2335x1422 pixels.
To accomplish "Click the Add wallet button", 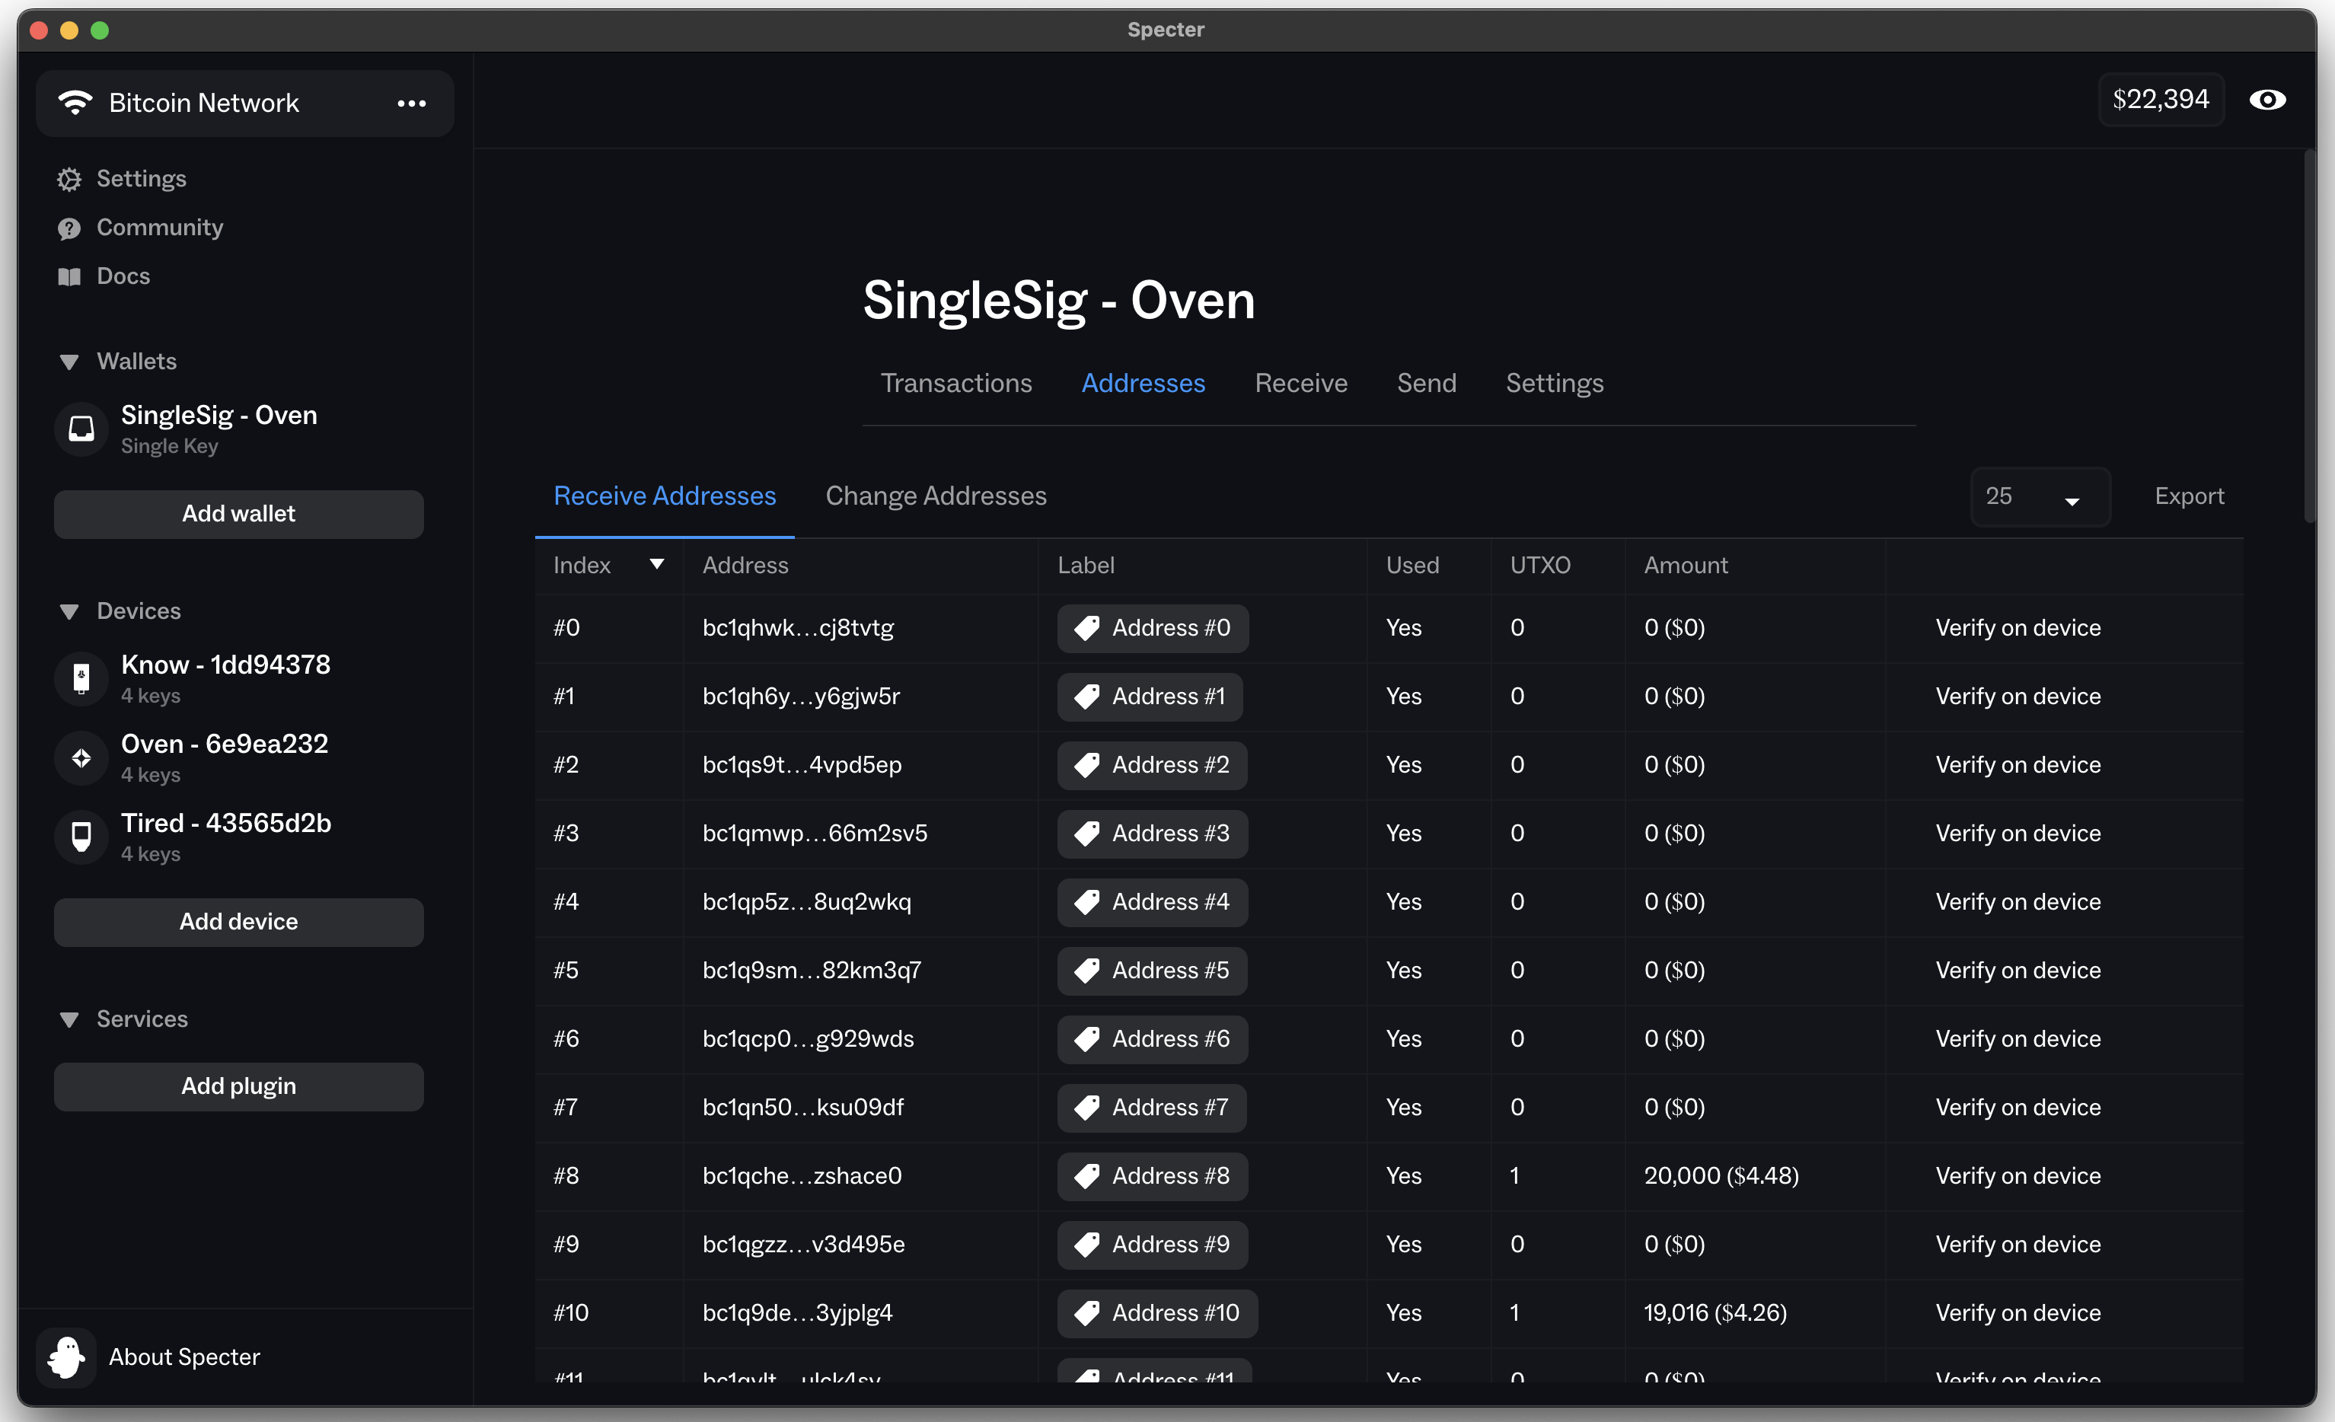I will coord(239,515).
